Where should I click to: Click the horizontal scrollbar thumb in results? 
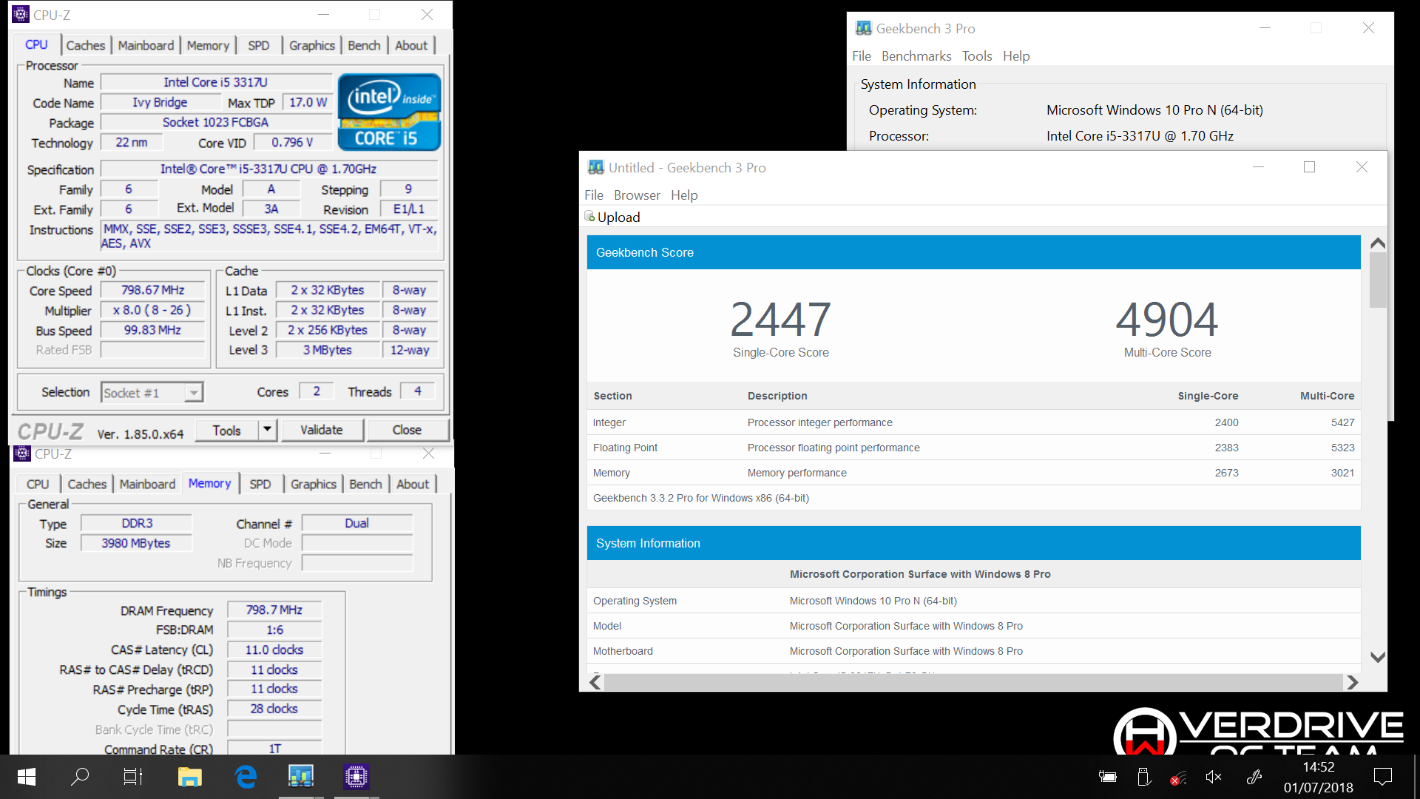[x=973, y=682]
